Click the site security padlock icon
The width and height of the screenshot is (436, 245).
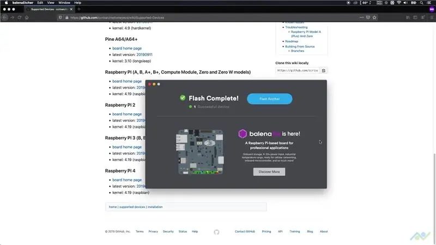[x=66, y=17]
